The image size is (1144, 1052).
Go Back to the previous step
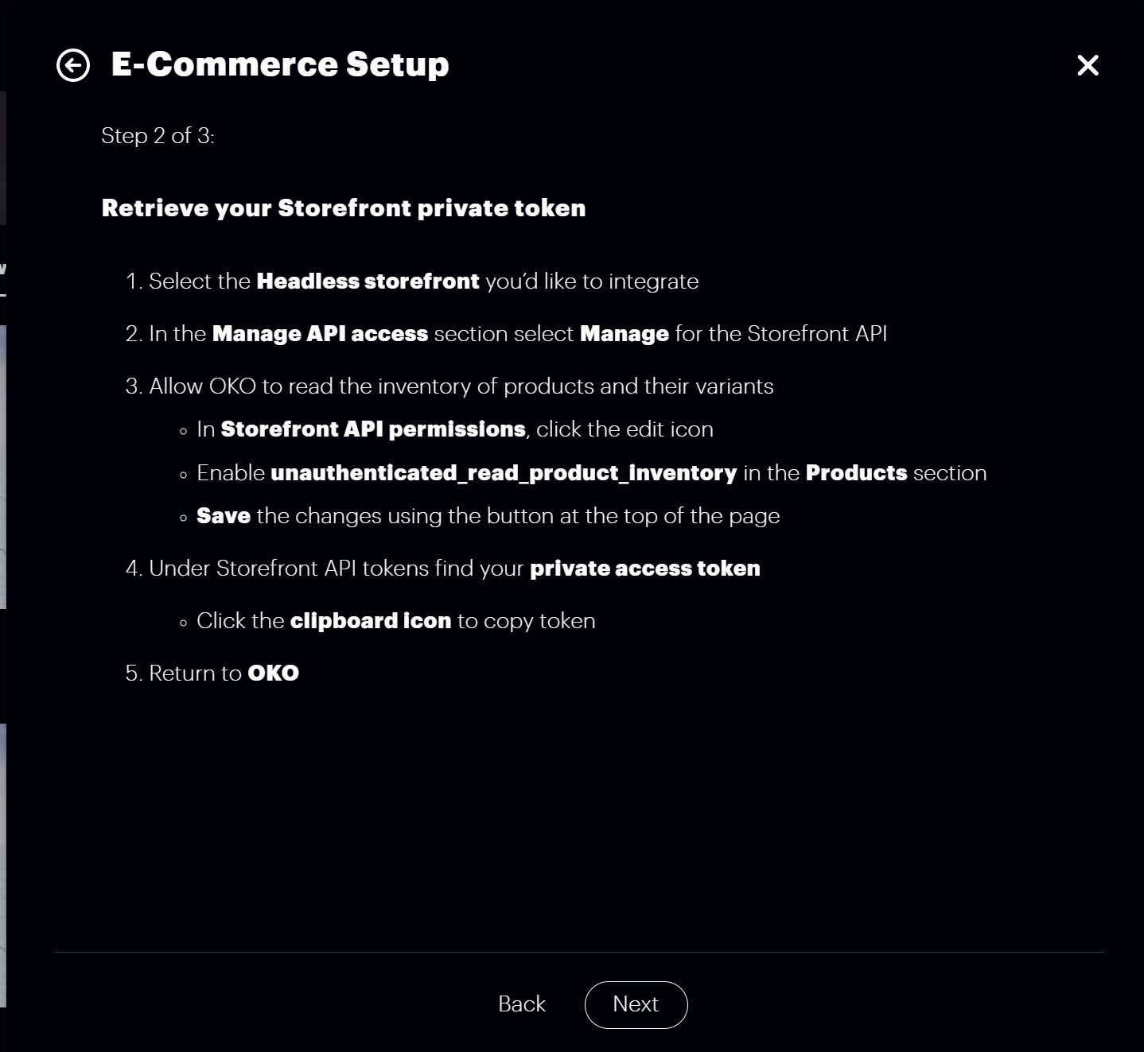pyautogui.click(x=522, y=1004)
